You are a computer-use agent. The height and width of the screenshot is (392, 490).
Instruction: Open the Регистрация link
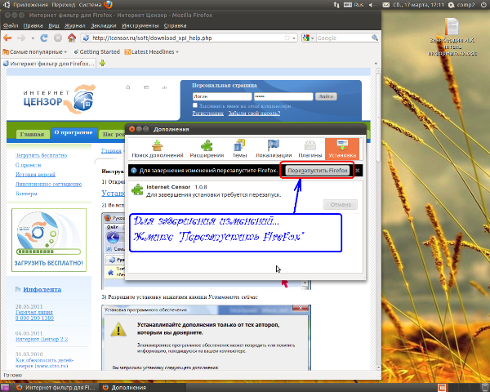tap(207, 114)
